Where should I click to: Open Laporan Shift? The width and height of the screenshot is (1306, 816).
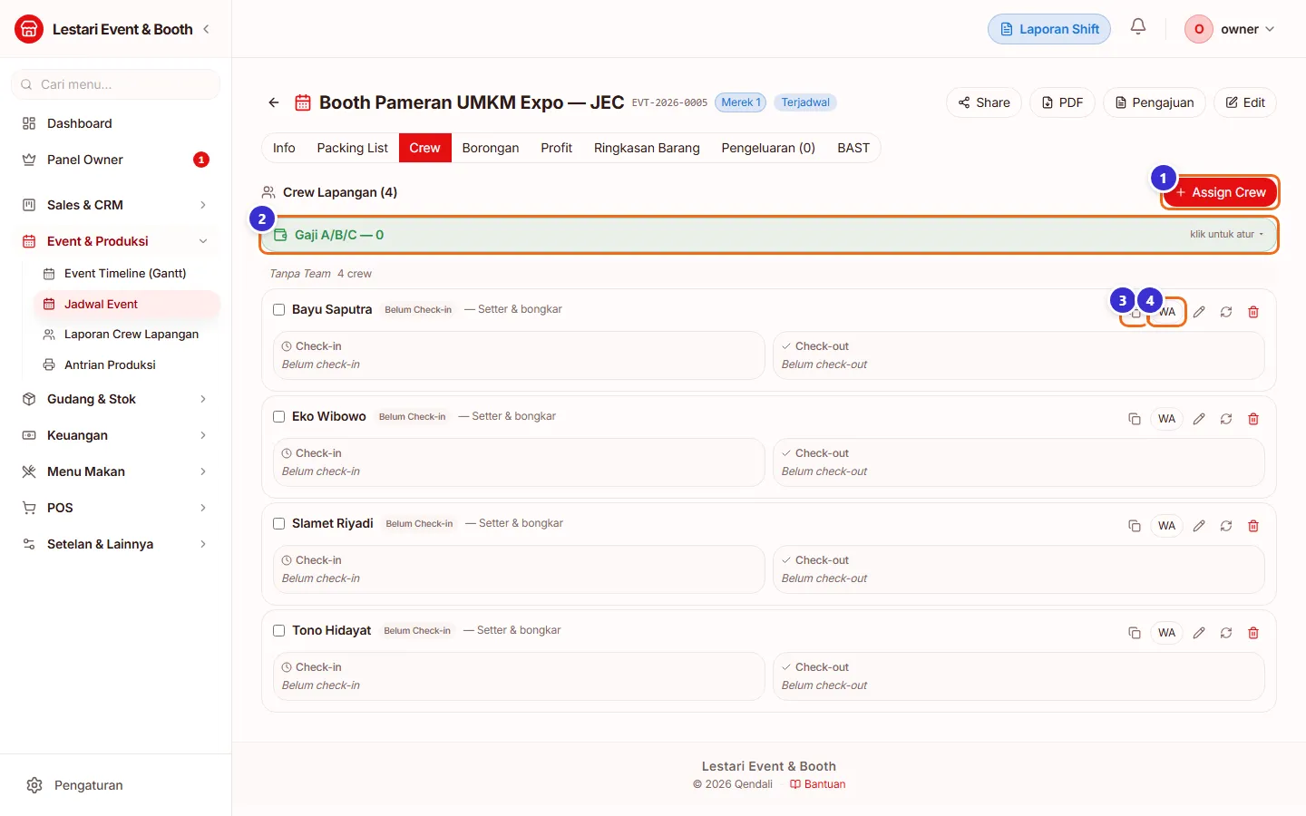[1049, 29]
